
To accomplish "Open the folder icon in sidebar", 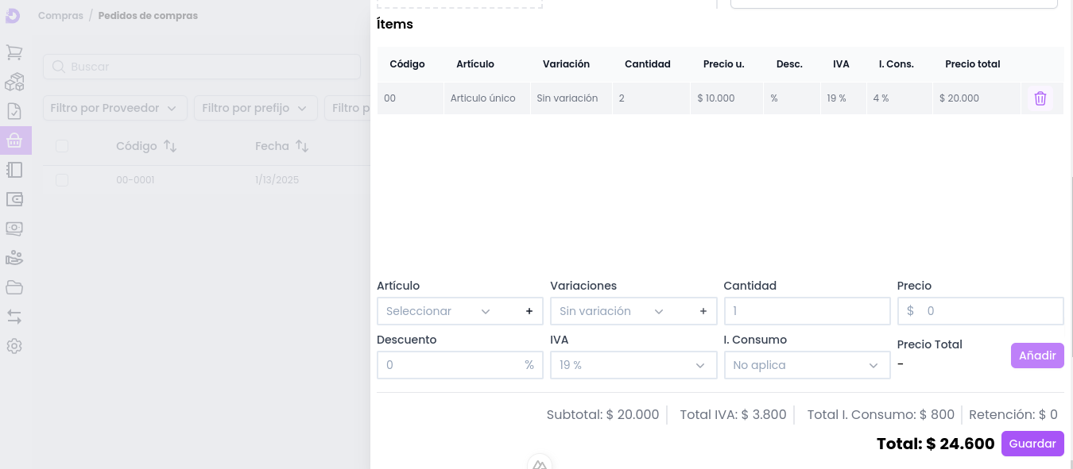I will click(x=14, y=287).
